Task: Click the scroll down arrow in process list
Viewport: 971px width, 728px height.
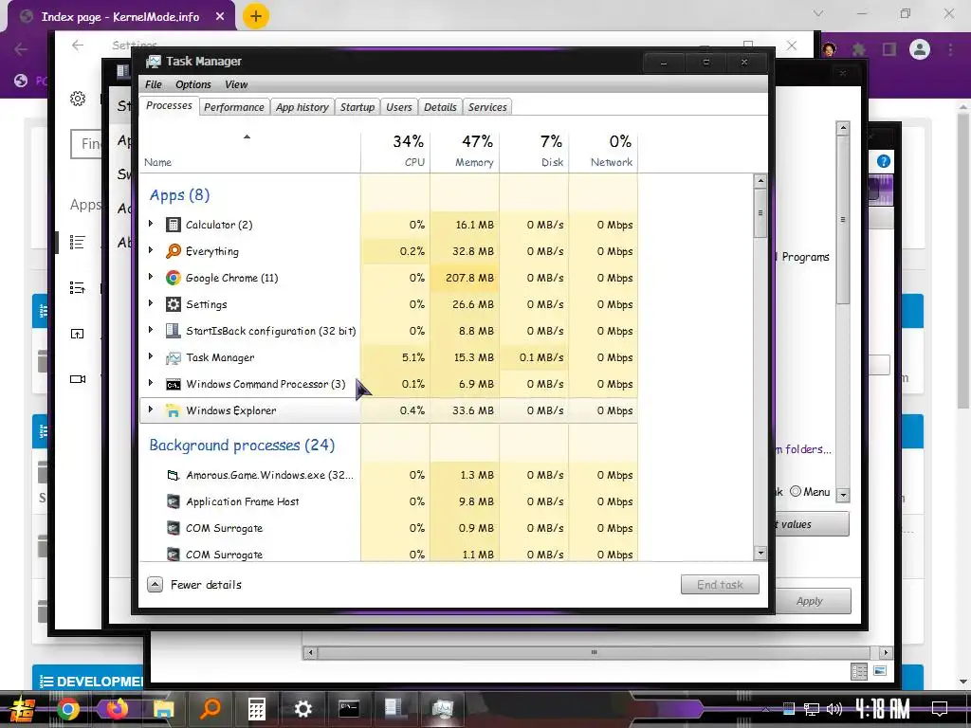Action: coord(760,554)
